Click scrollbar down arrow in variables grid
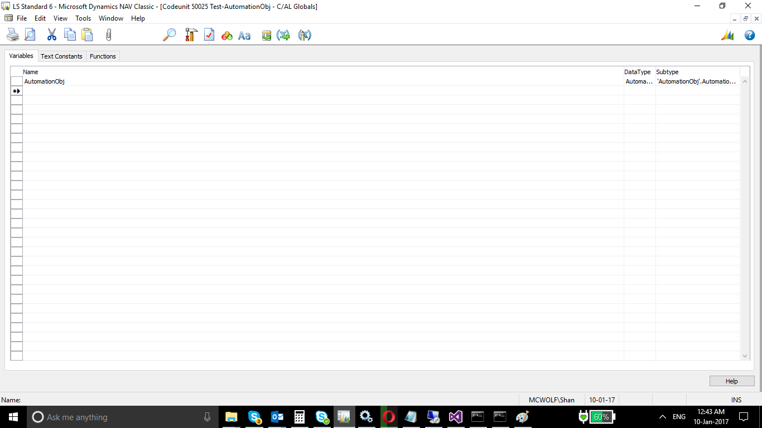Screen dimensions: 762x428 pos(745,356)
